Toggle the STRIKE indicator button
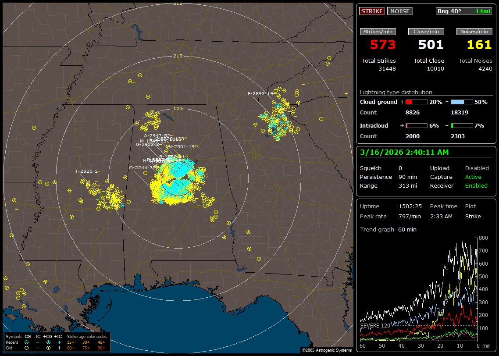The width and height of the screenshot is (499, 356). tap(372, 11)
